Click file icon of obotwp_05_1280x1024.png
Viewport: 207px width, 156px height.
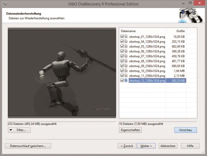click(x=126, y=47)
